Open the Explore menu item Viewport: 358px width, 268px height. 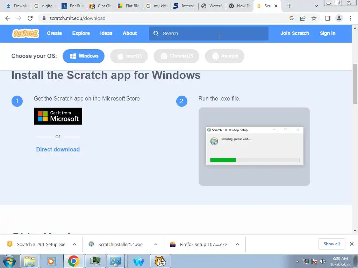(81, 33)
